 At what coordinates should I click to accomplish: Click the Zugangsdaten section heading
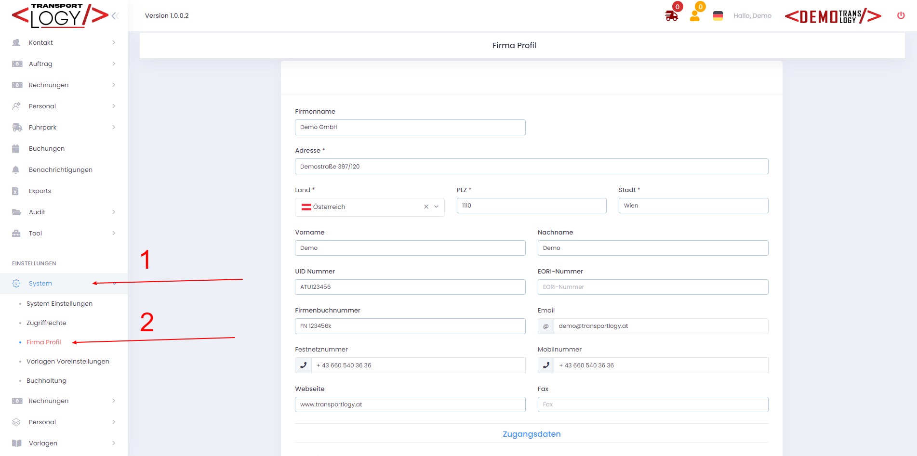(x=531, y=434)
